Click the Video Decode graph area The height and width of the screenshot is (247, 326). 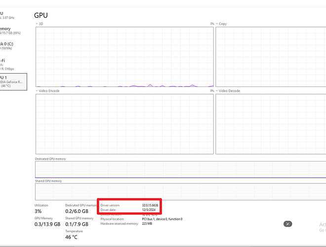(x=271, y=124)
